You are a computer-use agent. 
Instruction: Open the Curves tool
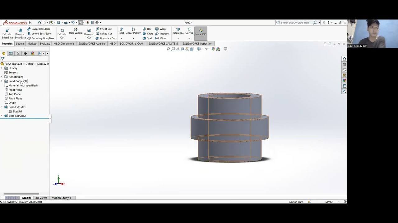pyautogui.click(x=189, y=31)
